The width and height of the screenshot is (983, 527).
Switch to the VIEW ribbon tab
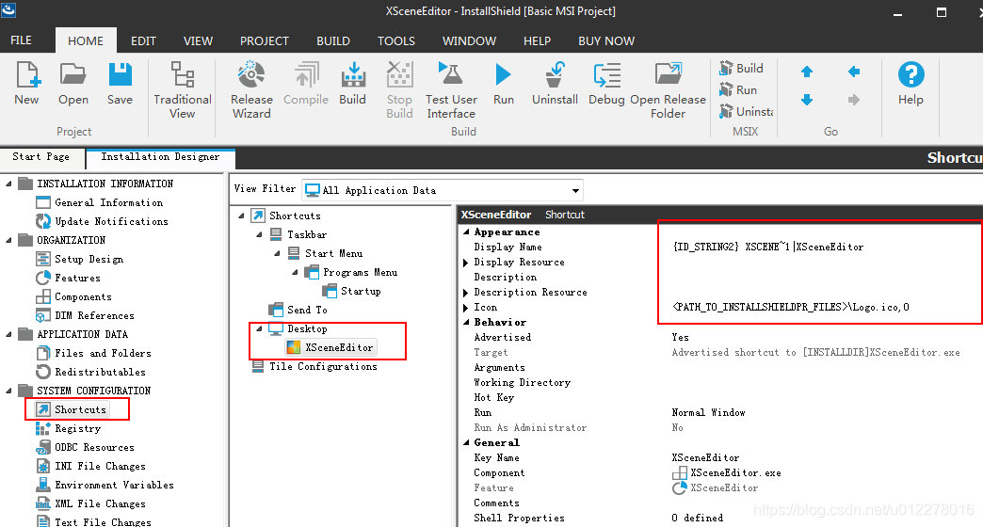coord(198,40)
